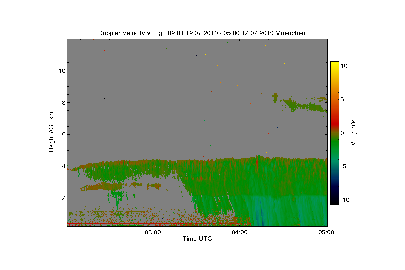Click the '04:00' time tick label
Image resolution: width=405 pixels, height=270 pixels.
click(240, 232)
